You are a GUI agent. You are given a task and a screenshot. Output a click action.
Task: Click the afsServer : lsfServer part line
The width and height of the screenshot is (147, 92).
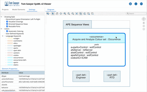coord(82,50)
